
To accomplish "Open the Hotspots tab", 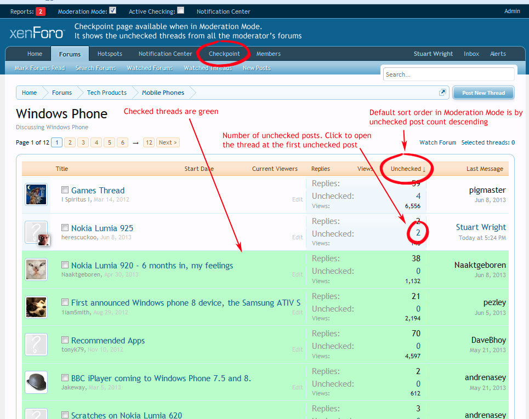I will [x=110, y=54].
